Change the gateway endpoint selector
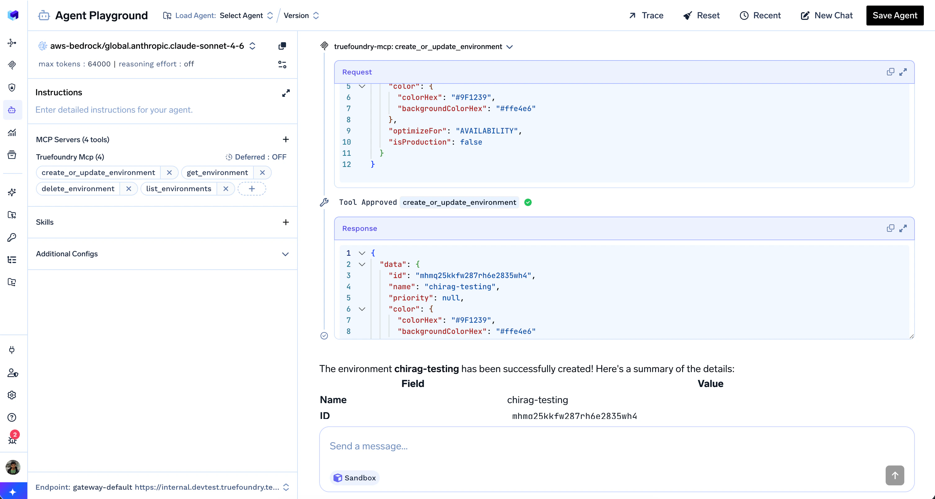935x499 pixels. point(163,487)
